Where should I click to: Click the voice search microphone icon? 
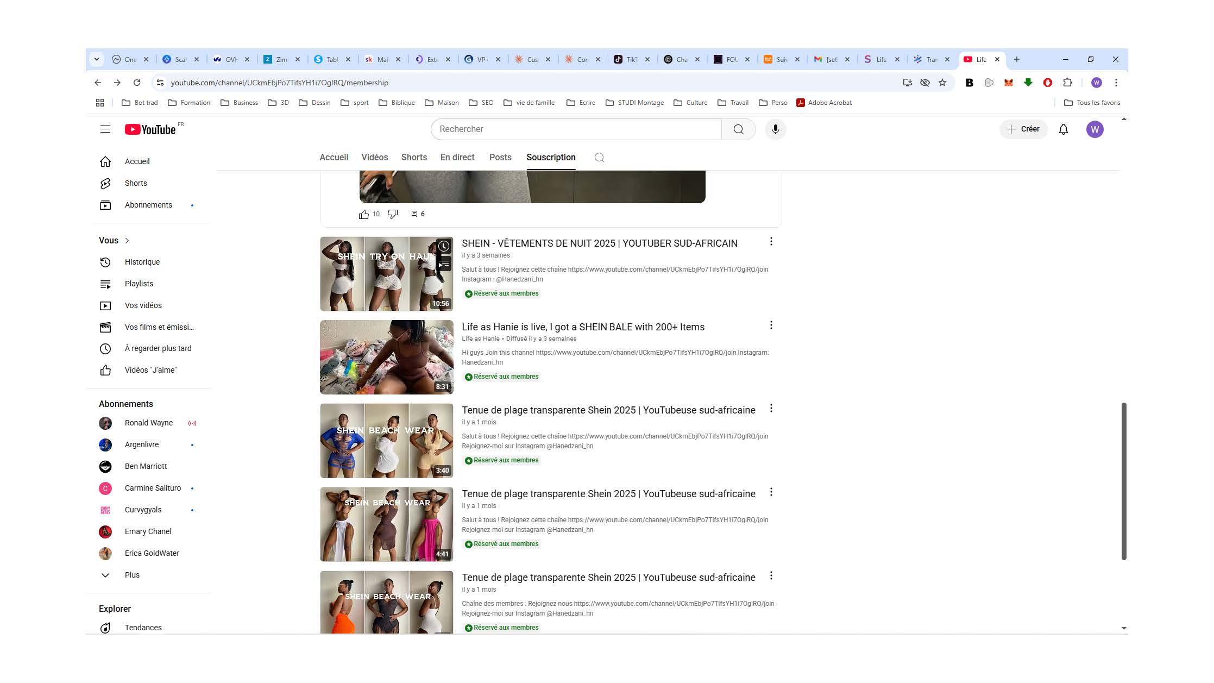(775, 129)
